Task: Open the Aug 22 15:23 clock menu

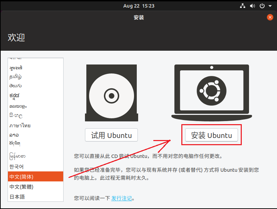Action: [139, 6]
